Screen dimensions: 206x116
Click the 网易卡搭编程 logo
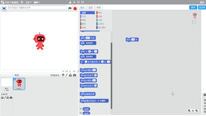(10, 2)
